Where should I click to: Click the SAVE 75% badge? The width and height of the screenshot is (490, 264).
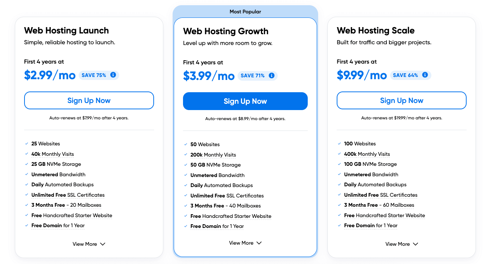click(x=94, y=75)
